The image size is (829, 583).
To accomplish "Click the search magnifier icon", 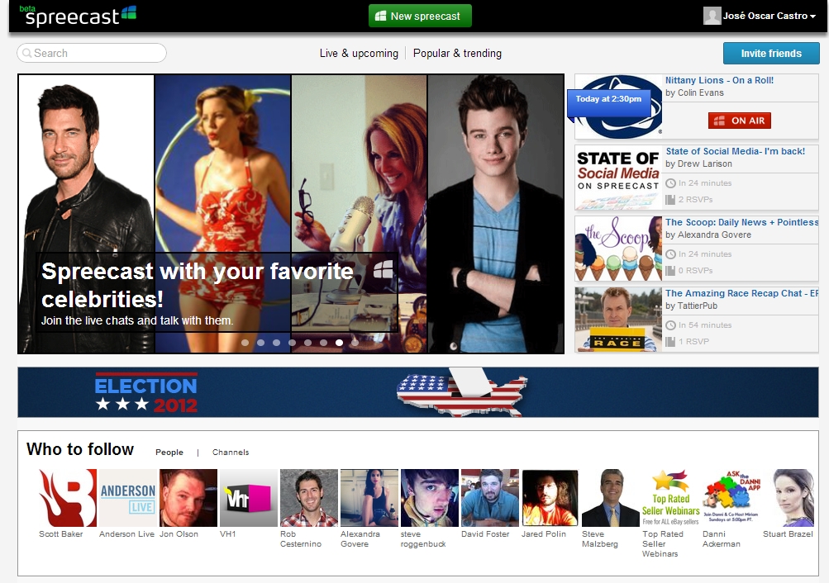I will pyautogui.click(x=27, y=54).
